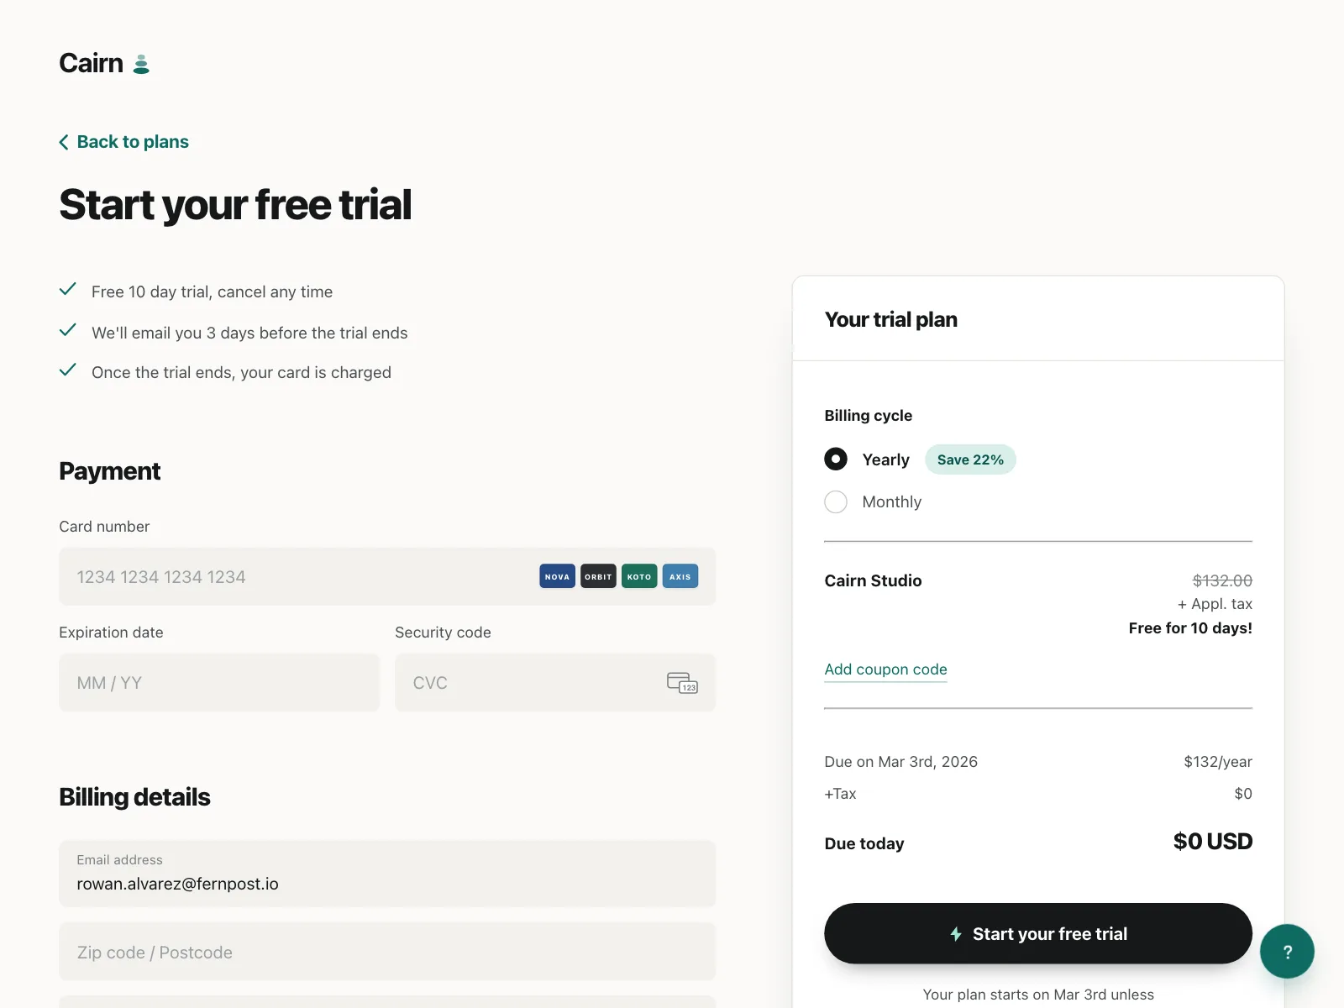Screen dimensions: 1344x1008
Task: Click the Start your free trial button
Action: 1038,933
